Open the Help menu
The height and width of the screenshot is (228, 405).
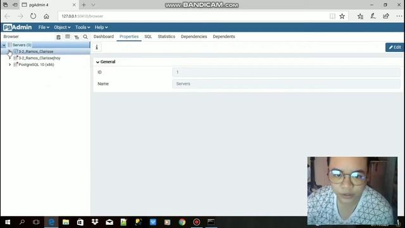pyautogui.click(x=101, y=27)
